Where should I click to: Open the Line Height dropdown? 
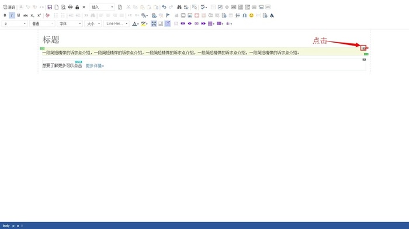tap(116, 23)
